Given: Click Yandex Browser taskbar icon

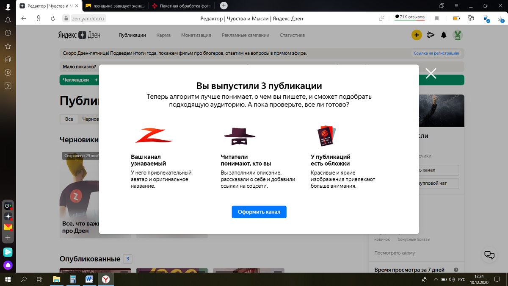Looking at the screenshot, I should tap(106, 279).
